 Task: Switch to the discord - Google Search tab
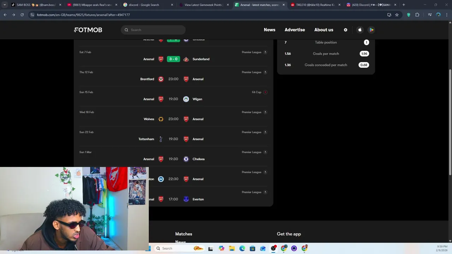(148, 5)
